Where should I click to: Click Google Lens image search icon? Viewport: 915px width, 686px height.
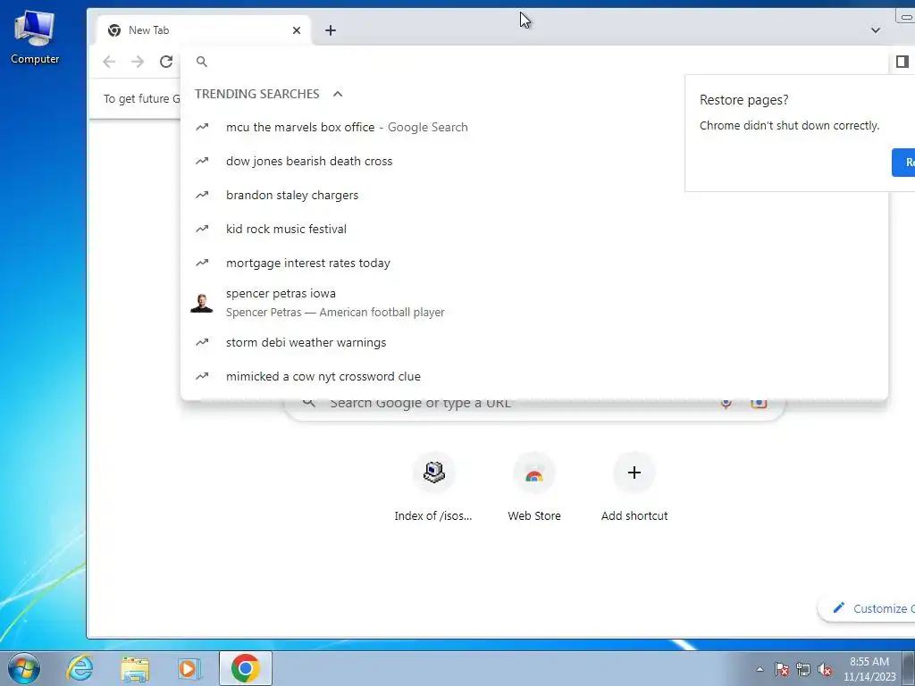[x=759, y=403]
